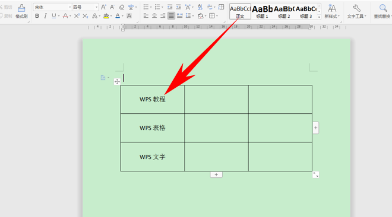This screenshot has width=392, height=217.
Task: Toggle italic formatting
Action: [45, 16]
